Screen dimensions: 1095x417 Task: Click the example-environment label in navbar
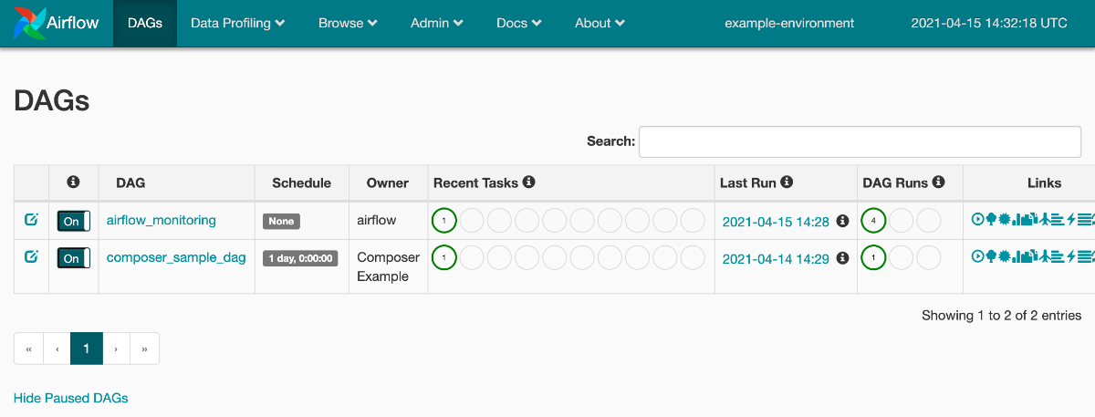coord(789,23)
